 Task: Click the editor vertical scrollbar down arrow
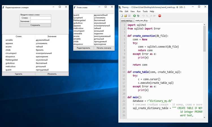click(x=204, y=117)
